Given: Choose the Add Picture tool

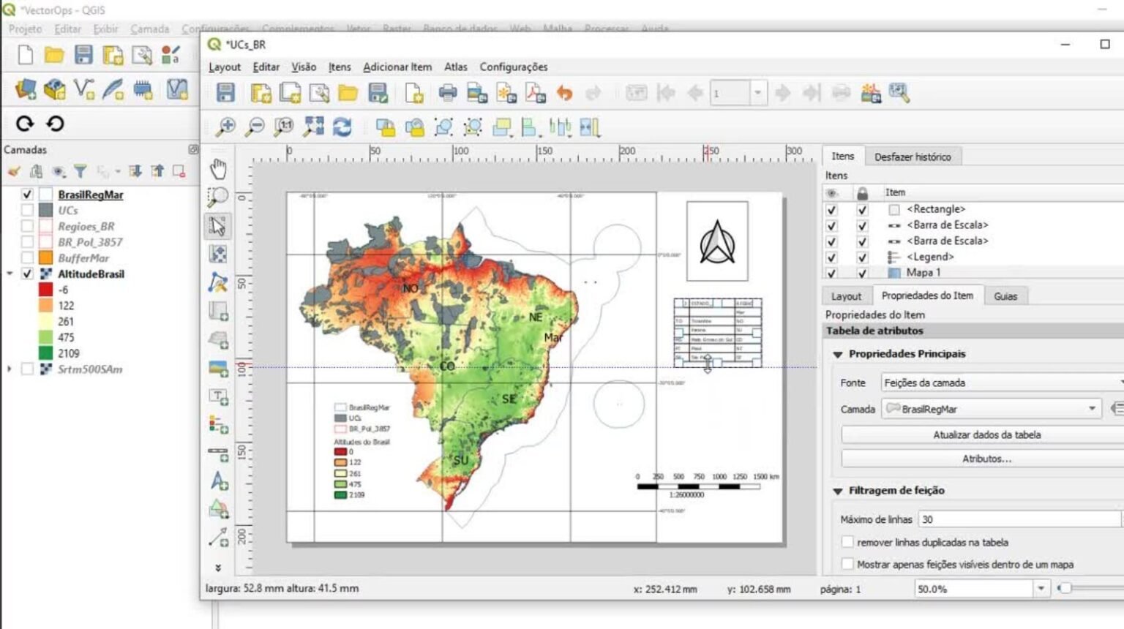Looking at the screenshot, I should click(218, 368).
